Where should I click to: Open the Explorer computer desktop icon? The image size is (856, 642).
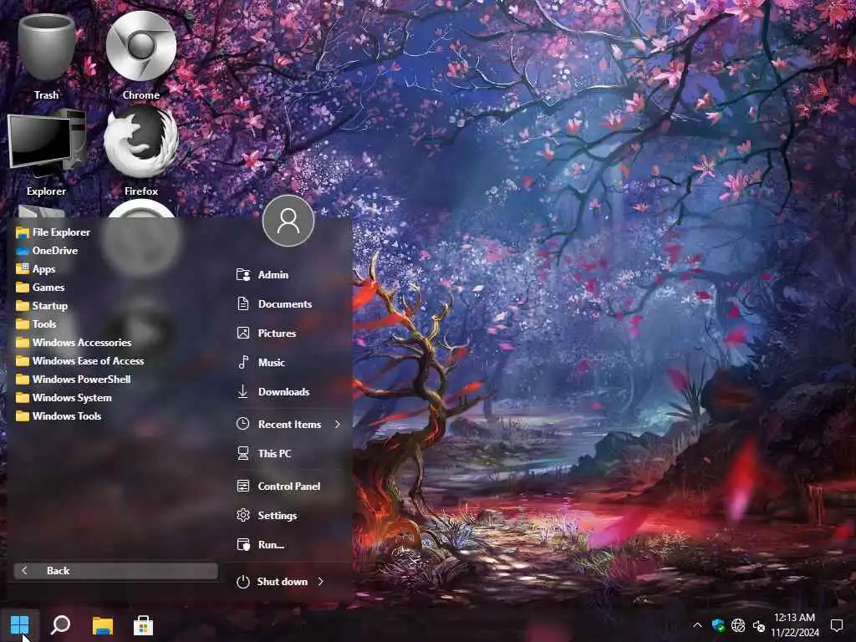(47, 152)
